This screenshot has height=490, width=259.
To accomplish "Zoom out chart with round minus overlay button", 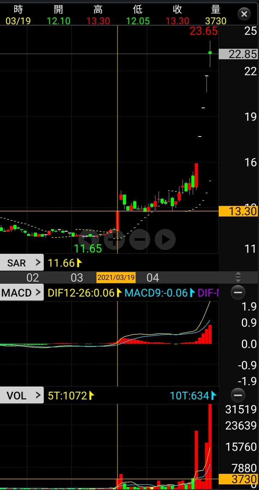I will click(140, 239).
